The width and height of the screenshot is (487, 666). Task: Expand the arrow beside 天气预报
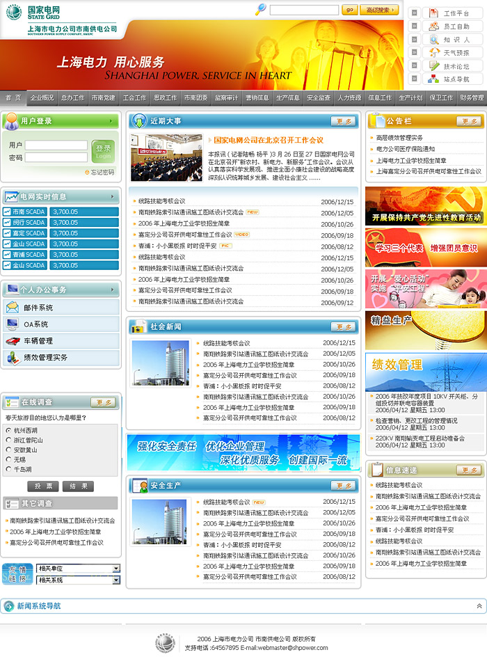414,53
